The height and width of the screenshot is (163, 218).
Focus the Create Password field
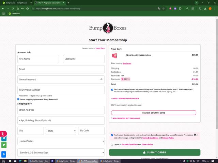(61, 79)
